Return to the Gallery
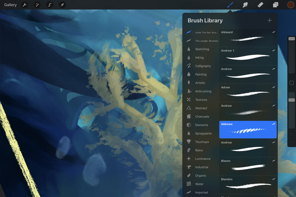The width and height of the screenshot is (296, 197). click(10, 5)
